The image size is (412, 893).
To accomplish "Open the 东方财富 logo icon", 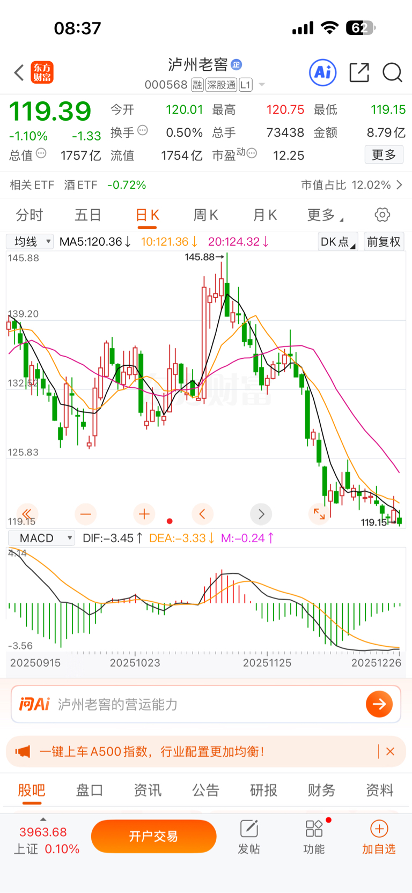I will (x=42, y=72).
